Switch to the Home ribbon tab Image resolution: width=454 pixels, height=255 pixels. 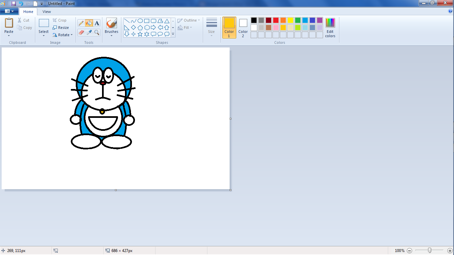[28, 12]
